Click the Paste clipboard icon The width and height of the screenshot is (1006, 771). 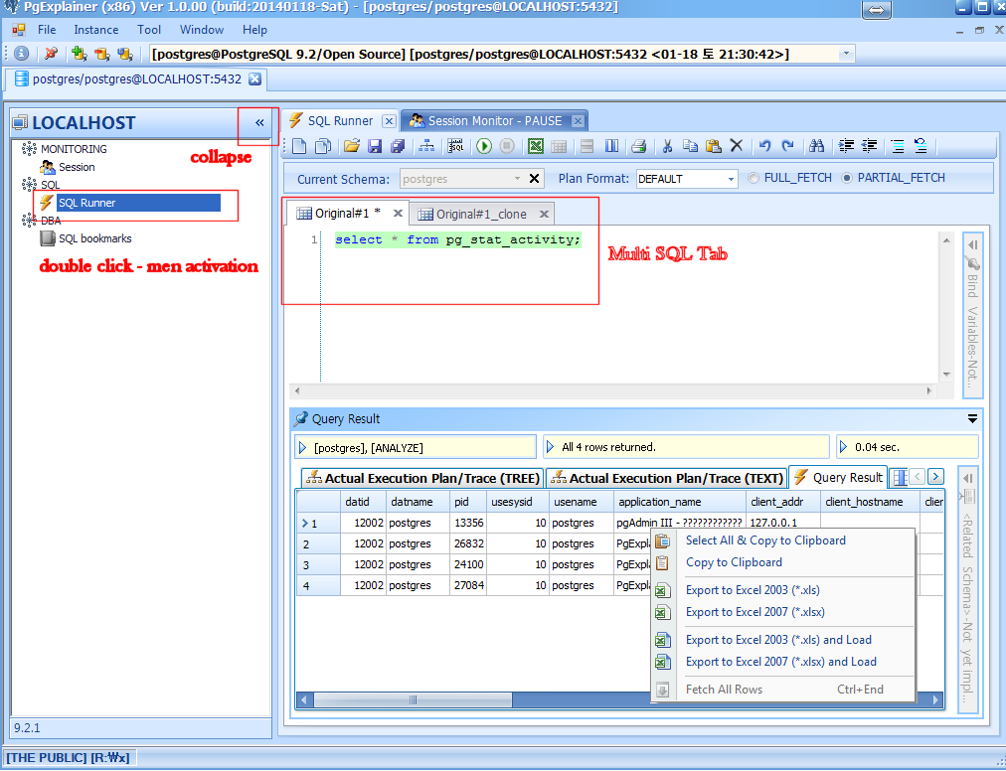tap(714, 146)
